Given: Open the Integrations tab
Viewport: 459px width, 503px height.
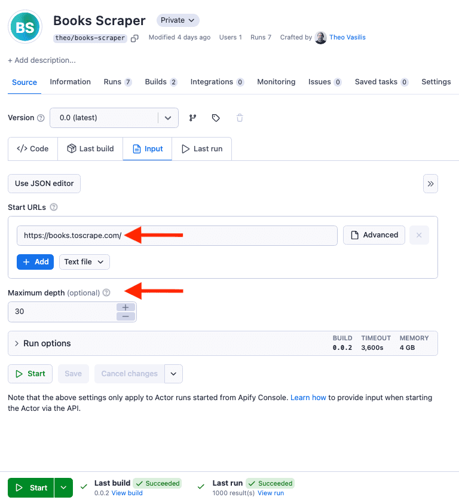Looking at the screenshot, I should click(212, 82).
